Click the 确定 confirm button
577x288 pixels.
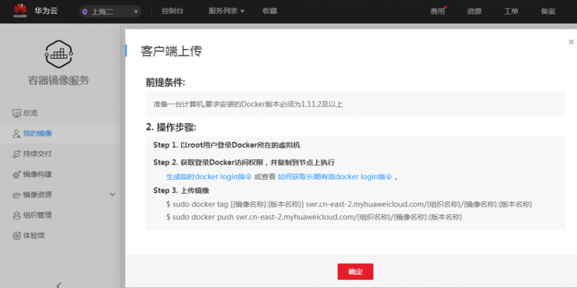pos(355,272)
